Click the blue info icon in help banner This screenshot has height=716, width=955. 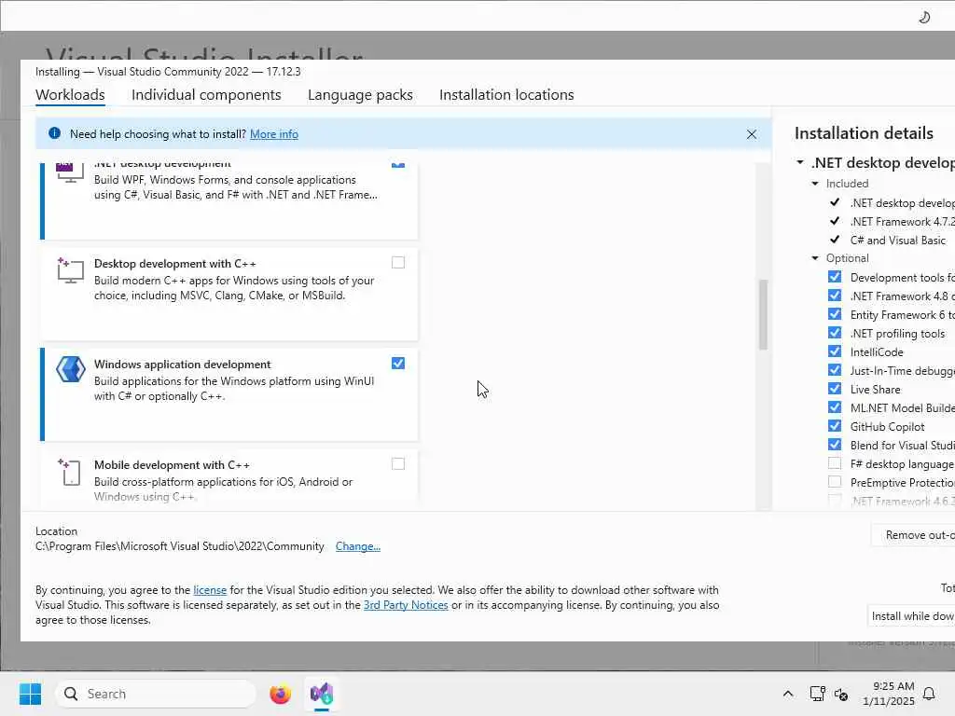[x=54, y=133]
